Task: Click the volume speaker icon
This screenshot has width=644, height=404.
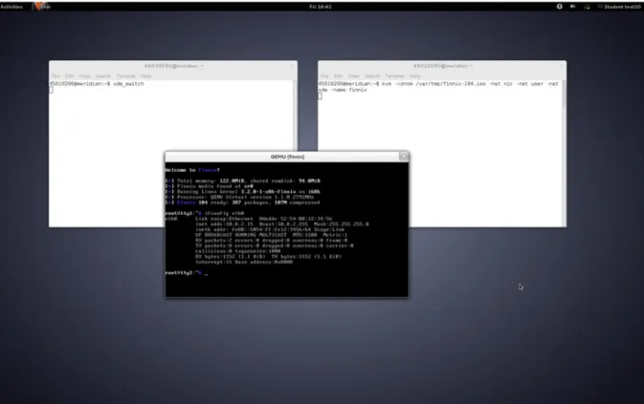Action: tap(572, 7)
